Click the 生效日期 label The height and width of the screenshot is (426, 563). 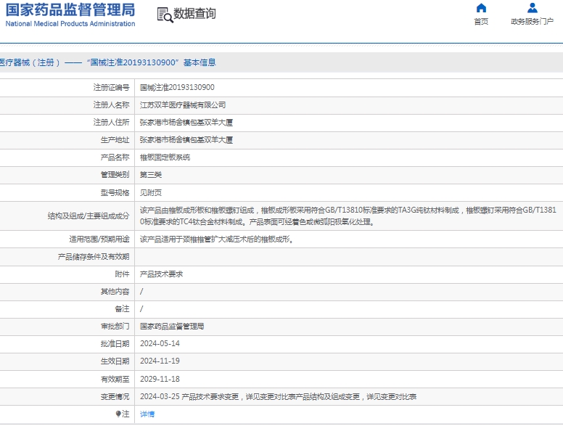tap(115, 361)
